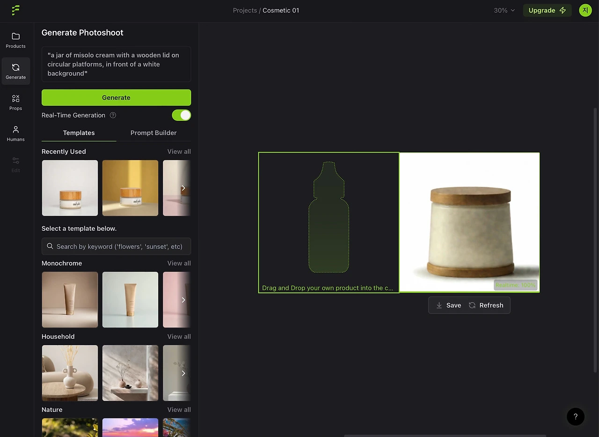Choose Household concrete shelf template
Viewport: 599px width, 437px height.
click(x=131, y=373)
